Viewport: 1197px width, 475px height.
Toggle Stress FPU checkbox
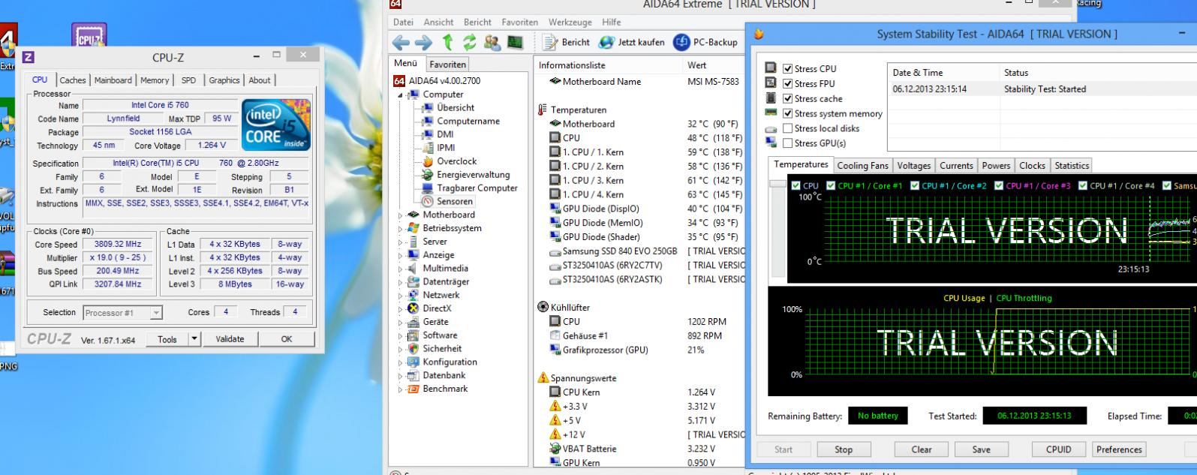(787, 84)
